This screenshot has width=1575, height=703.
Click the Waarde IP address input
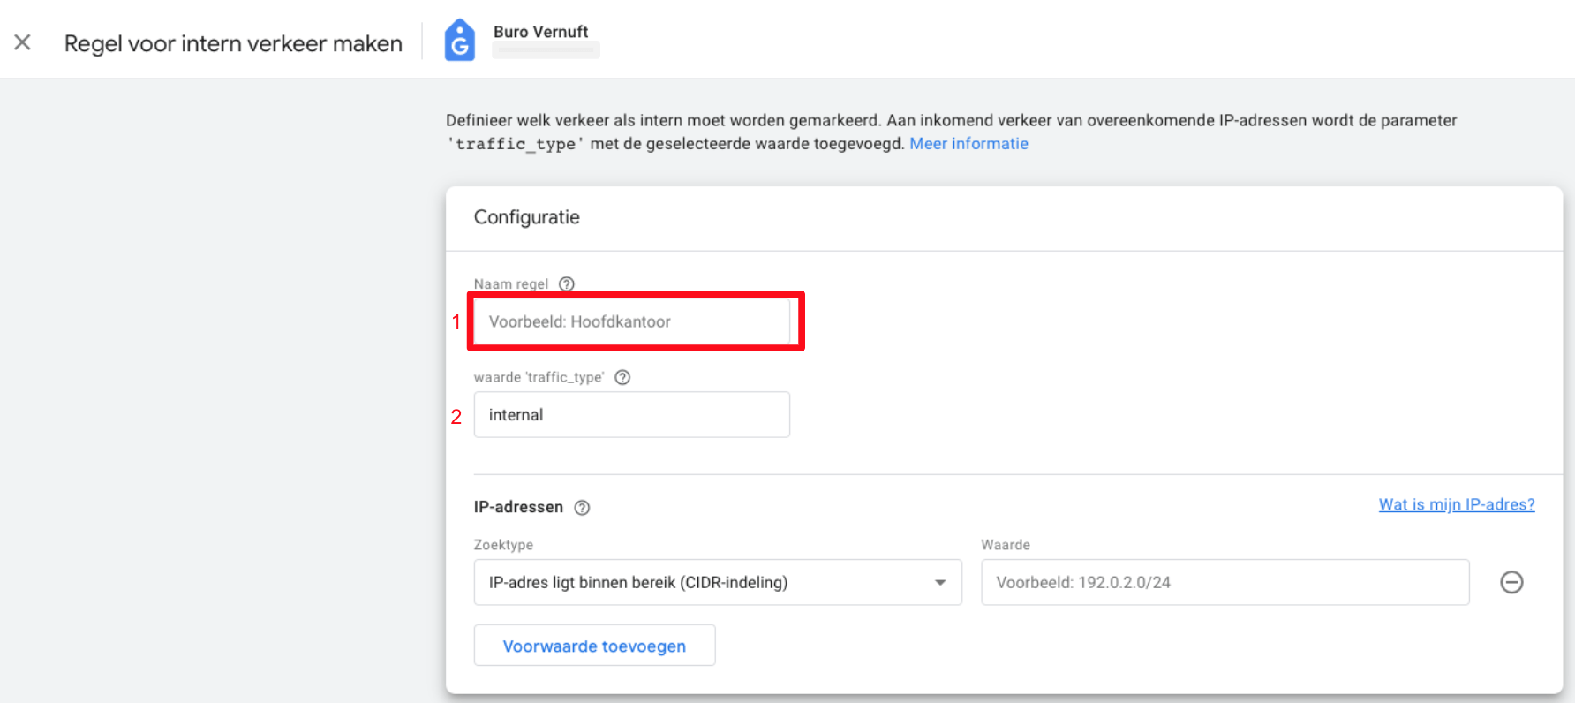(x=1225, y=583)
